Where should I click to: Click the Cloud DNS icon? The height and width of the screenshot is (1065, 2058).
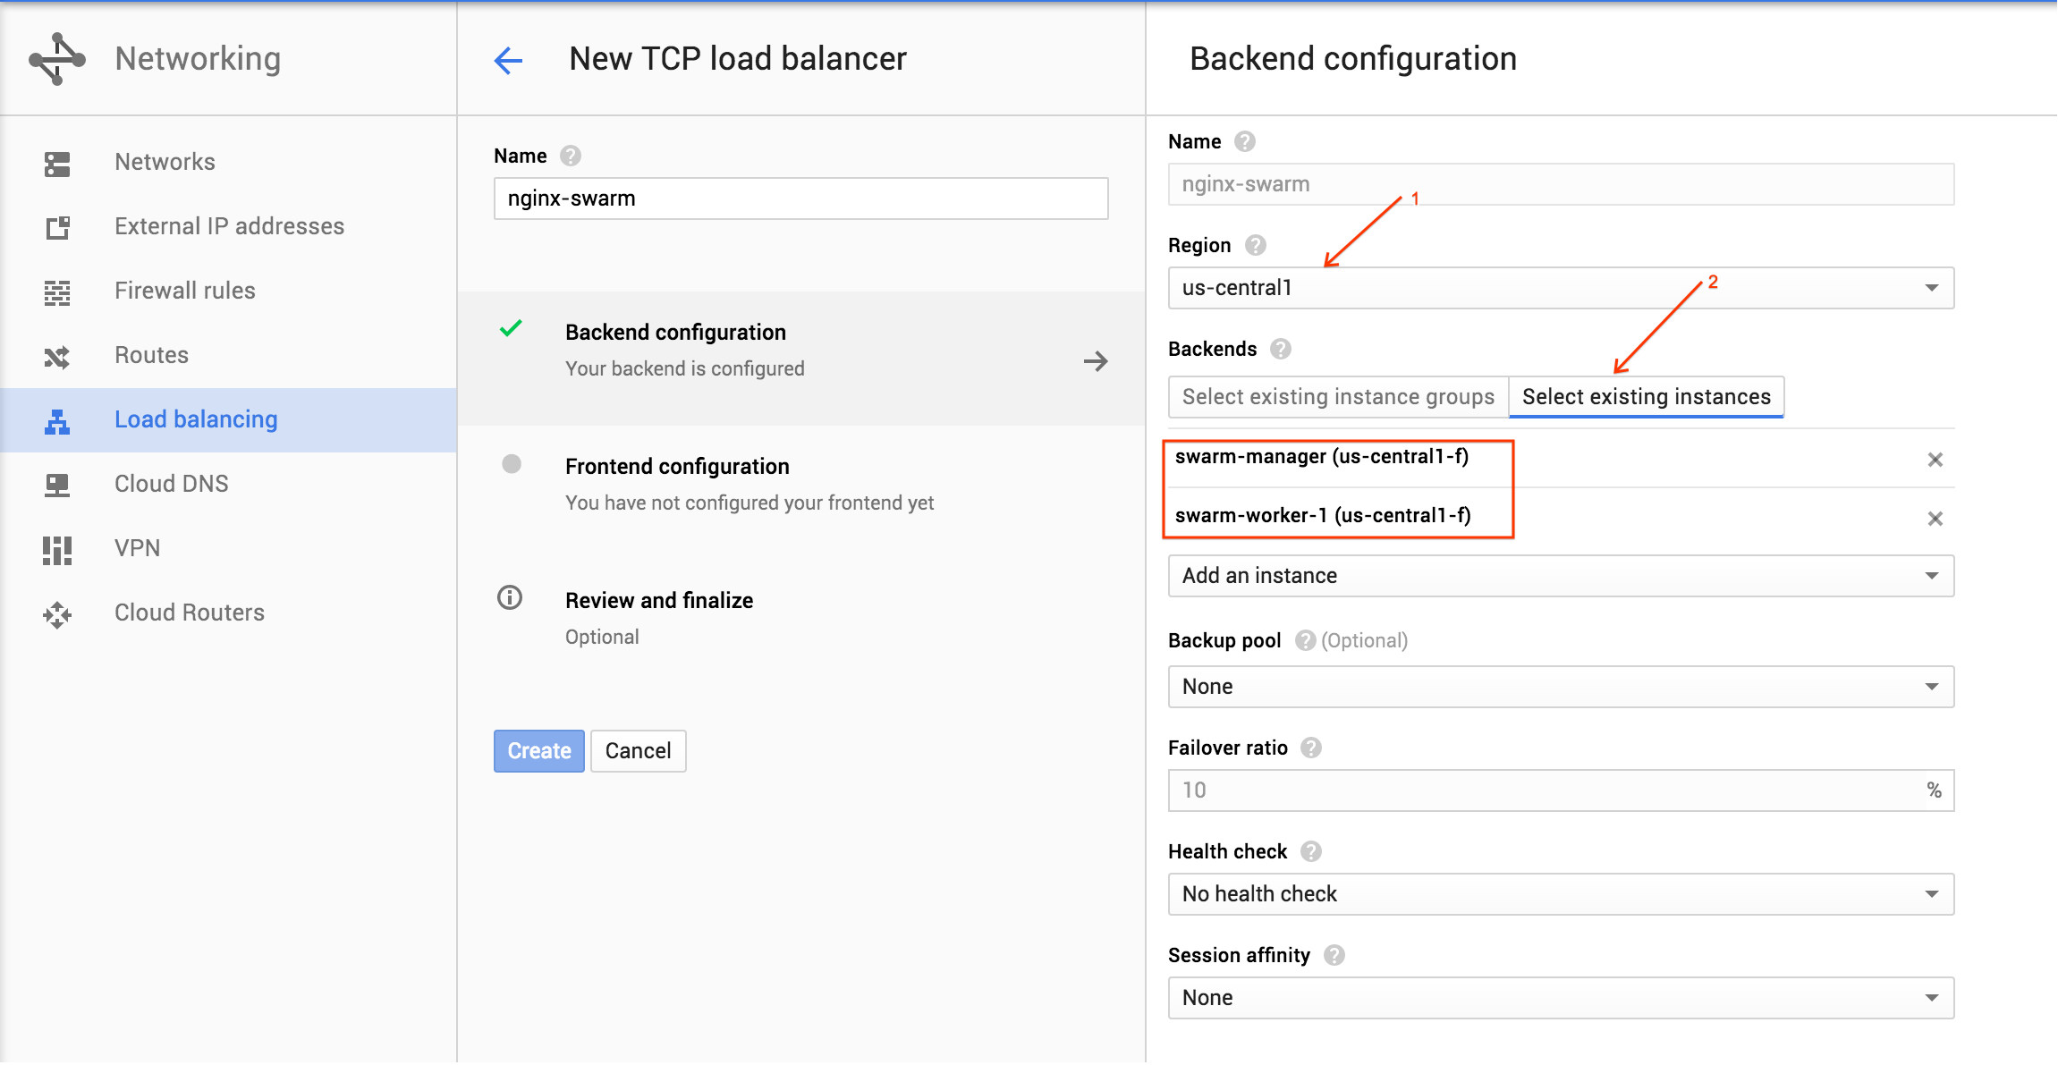tap(57, 486)
